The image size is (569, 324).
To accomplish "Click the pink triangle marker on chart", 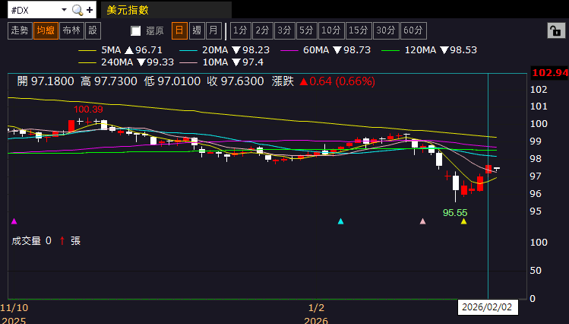I will 423,221.
